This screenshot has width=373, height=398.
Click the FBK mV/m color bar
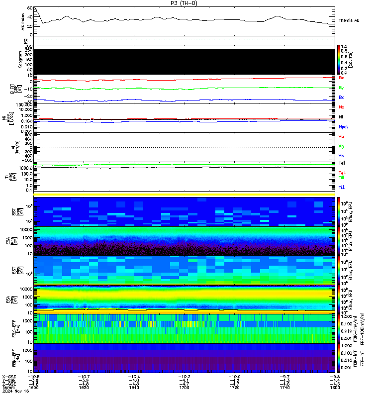[x=339, y=329]
